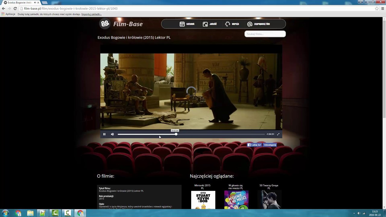Open the Chrome menu button
This screenshot has width=386, height=217.
pos(383,8)
